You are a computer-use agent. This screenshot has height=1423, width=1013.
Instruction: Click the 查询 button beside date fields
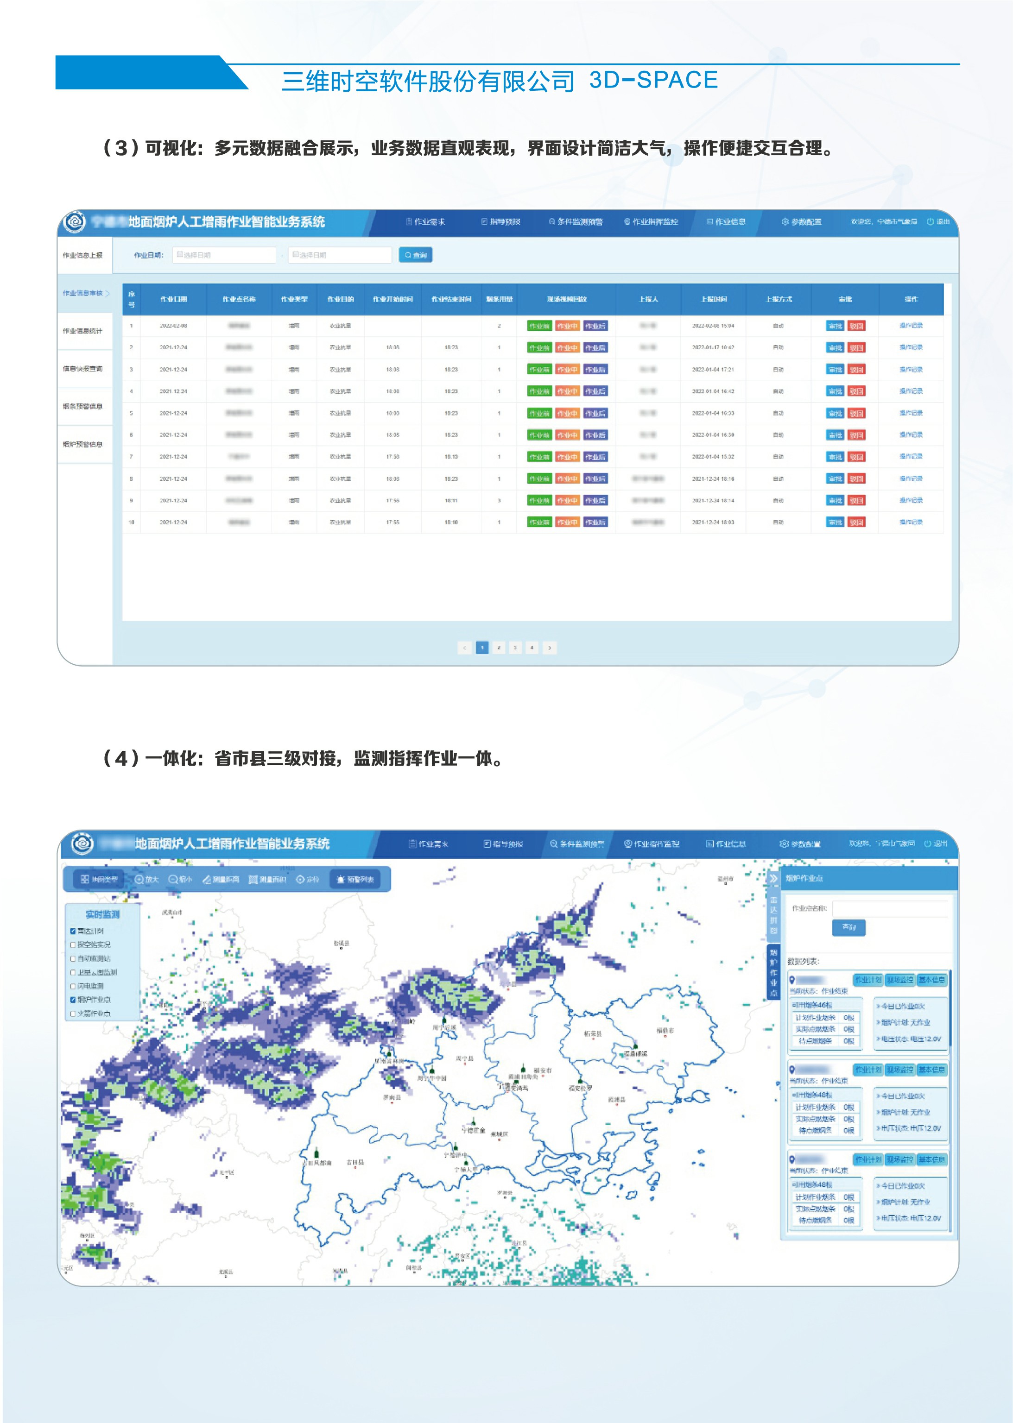click(x=415, y=255)
